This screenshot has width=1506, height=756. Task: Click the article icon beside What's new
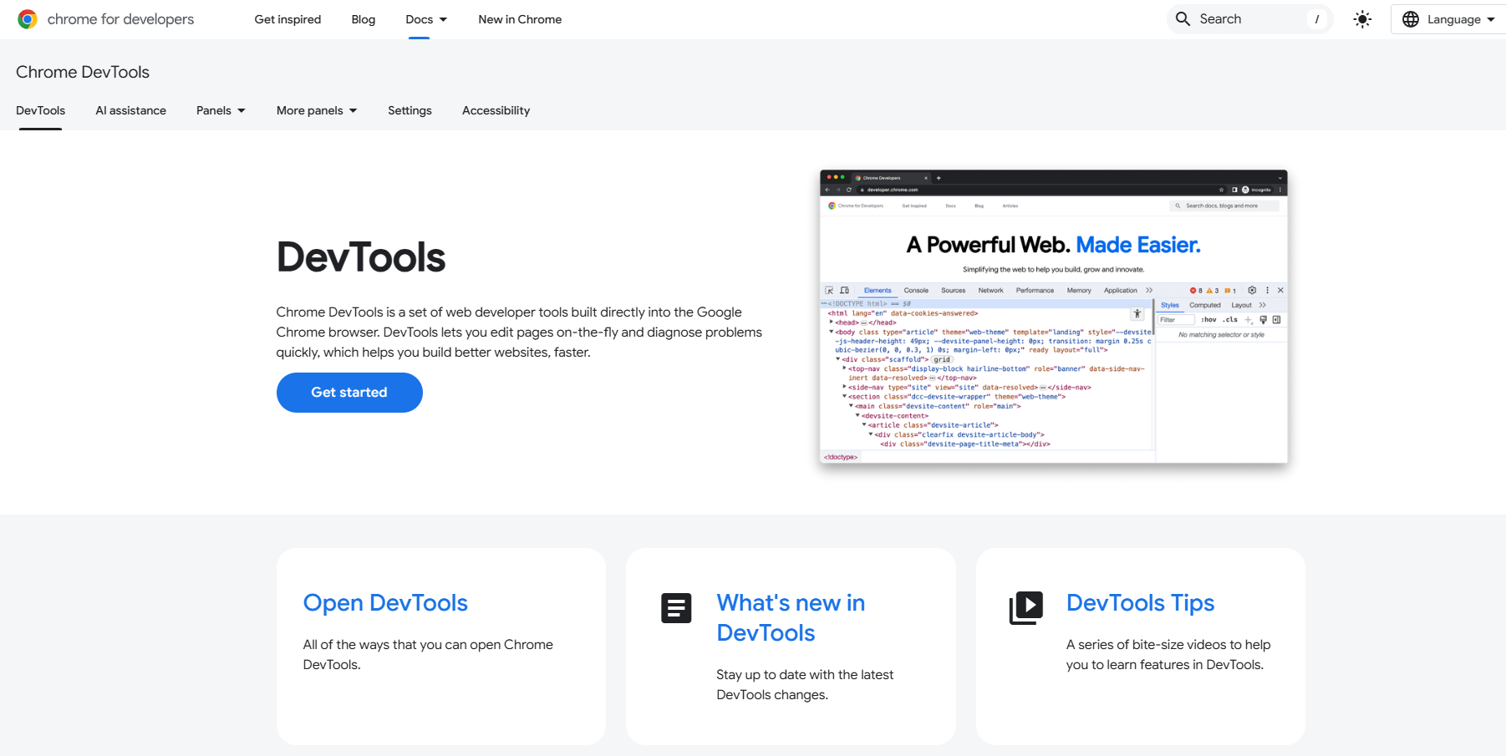point(676,608)
